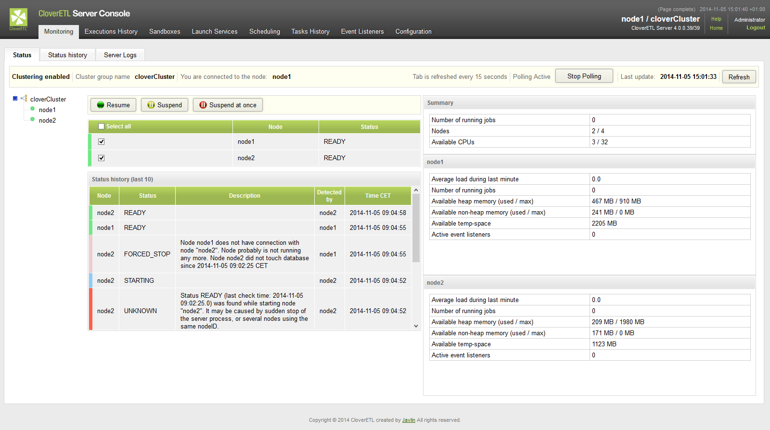
Task: Click green status dot beside node1 in tree
Action: pyautogui.click(x=33, y=109)
